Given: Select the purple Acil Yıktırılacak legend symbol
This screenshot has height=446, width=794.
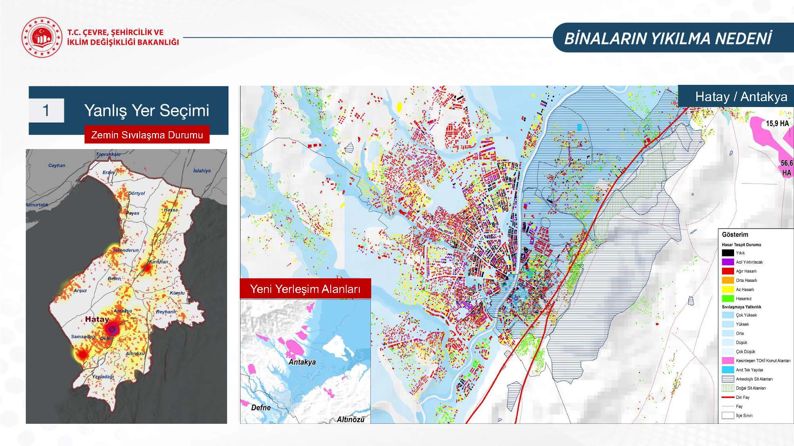Looking at the screenshot, I should point(728,262).
